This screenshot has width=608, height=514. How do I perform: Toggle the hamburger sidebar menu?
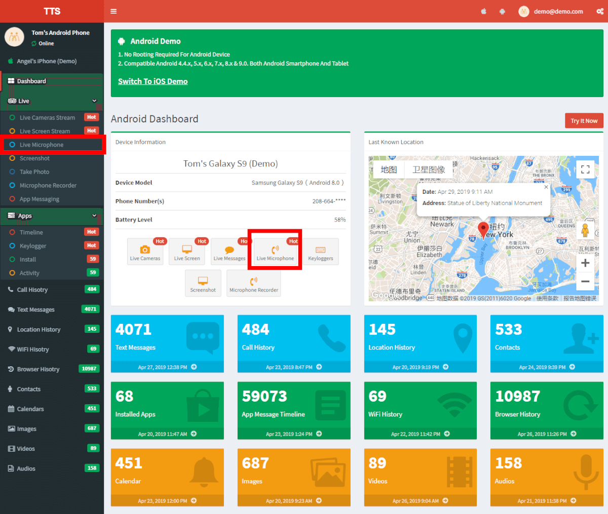pyautogui.click(x=113, y=11)
